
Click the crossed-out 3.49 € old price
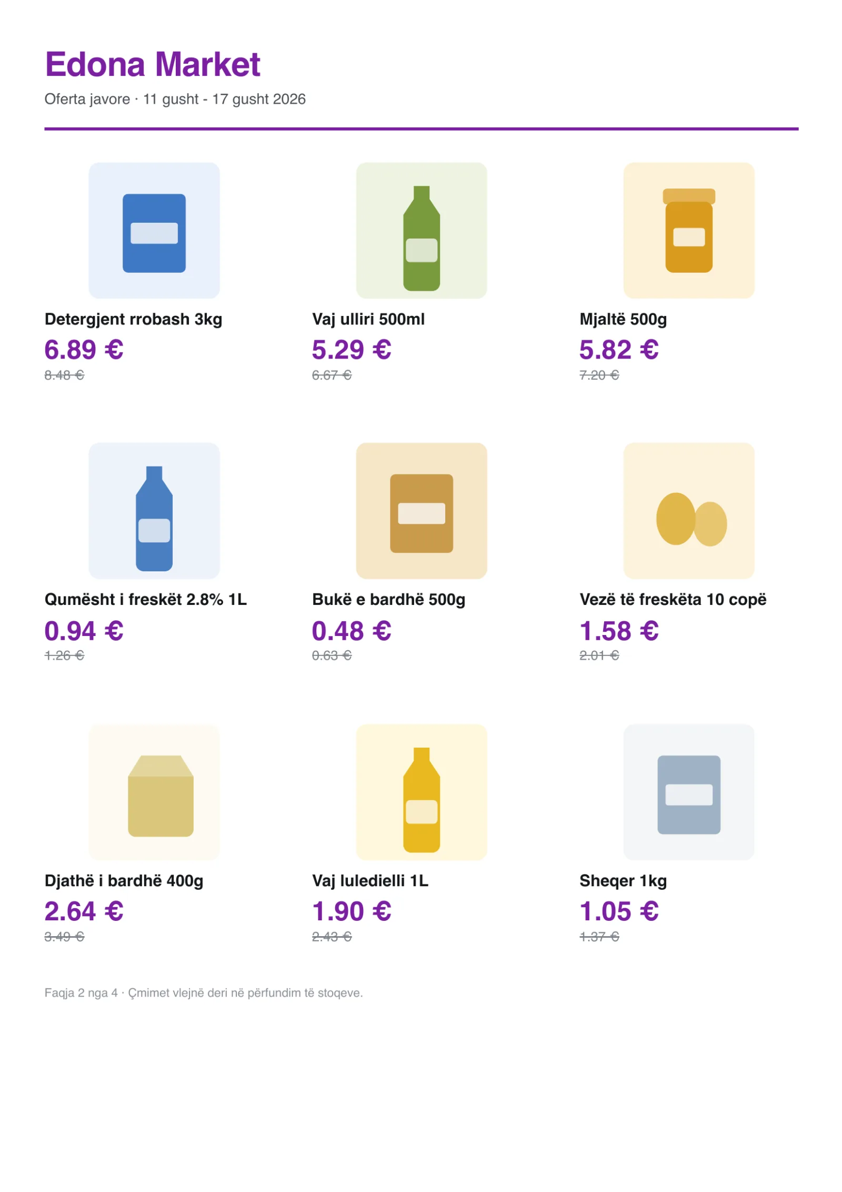pos(64,937)
